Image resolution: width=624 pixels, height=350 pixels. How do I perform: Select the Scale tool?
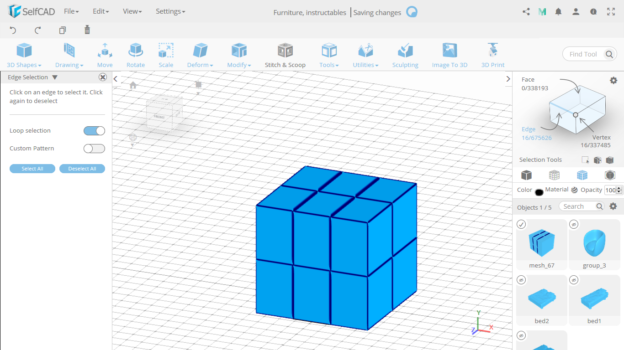166,56
